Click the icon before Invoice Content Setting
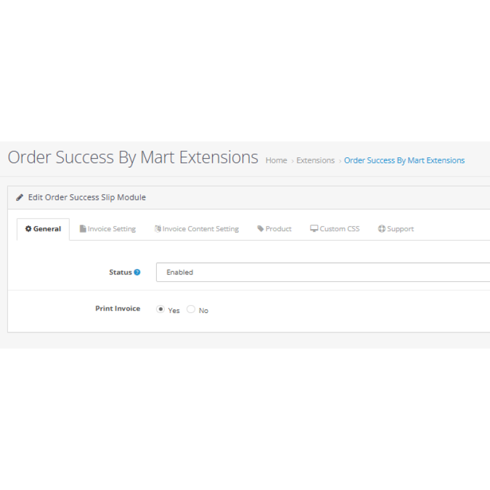This screenshot has height=490, width=490. tap(157, 229)
